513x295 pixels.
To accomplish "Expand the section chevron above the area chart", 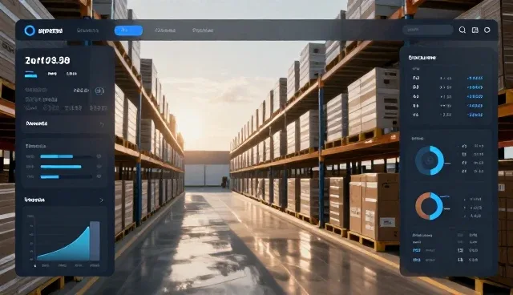I will pos(102,200).
